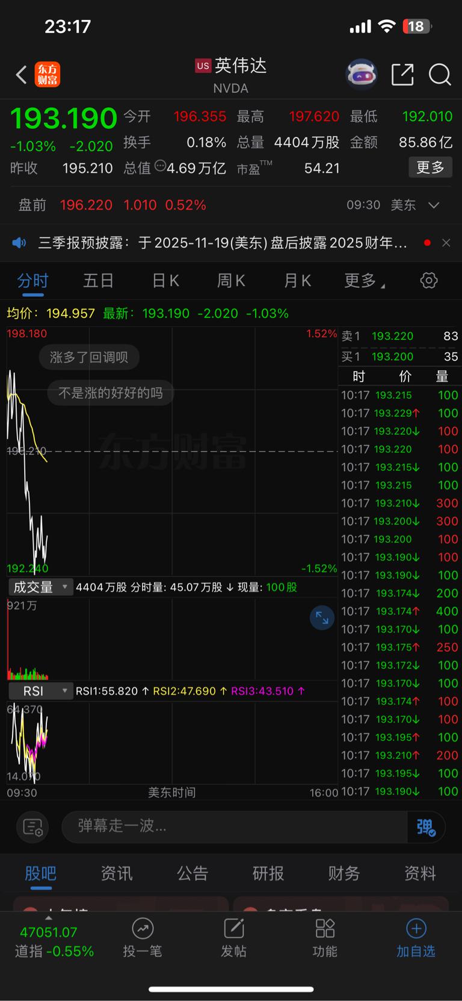Image resolution: width=462 pixels, height=1001 pixels.
Task: Open the search magnifier icon
Action: pyautogui.click(x=440, y=75)
